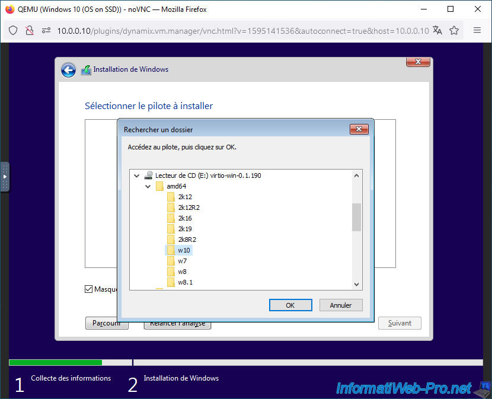492x399 pixels.
Task: Click the folder tree scroll down arrow
Action: [356, 284]
